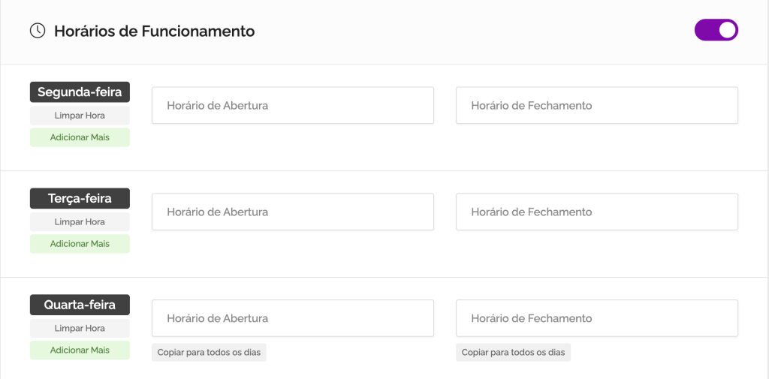Toggle the Horários de Funcionamento switch off

[716, 30]
